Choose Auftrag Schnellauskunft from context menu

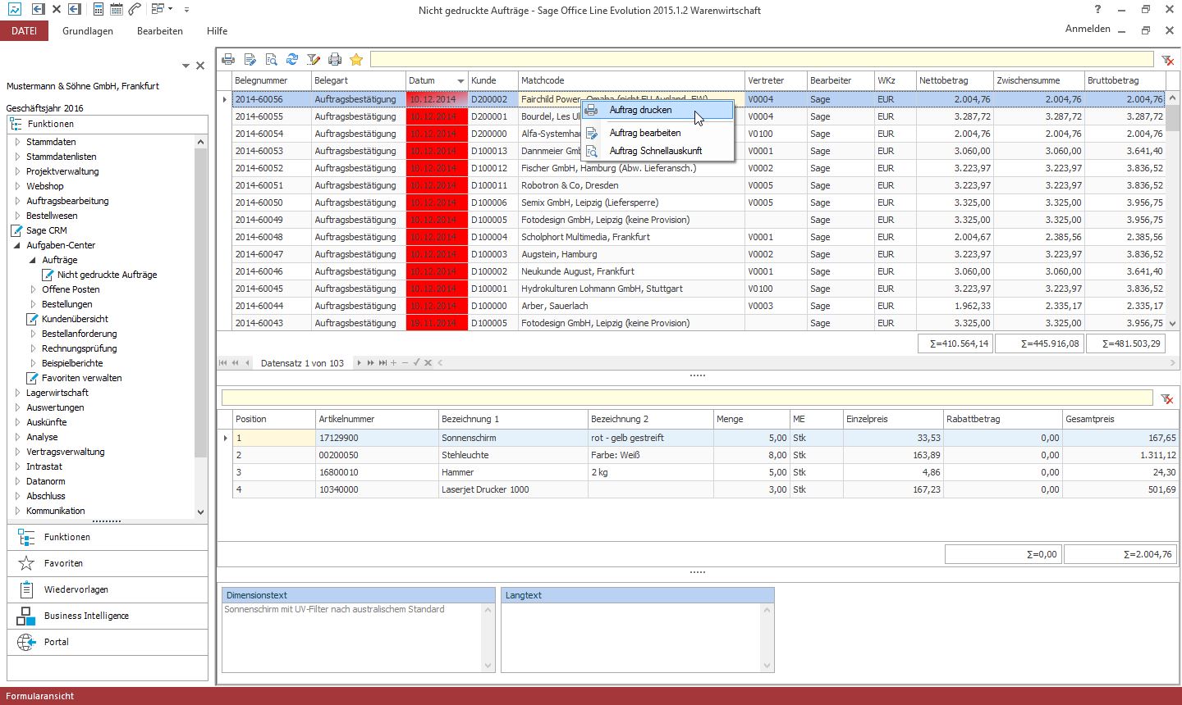point(657,151)
